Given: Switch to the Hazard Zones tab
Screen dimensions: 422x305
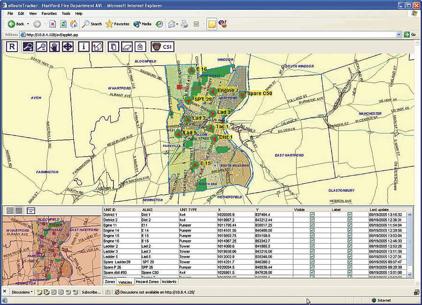Looking at the screenshot, I should (147, 282).
